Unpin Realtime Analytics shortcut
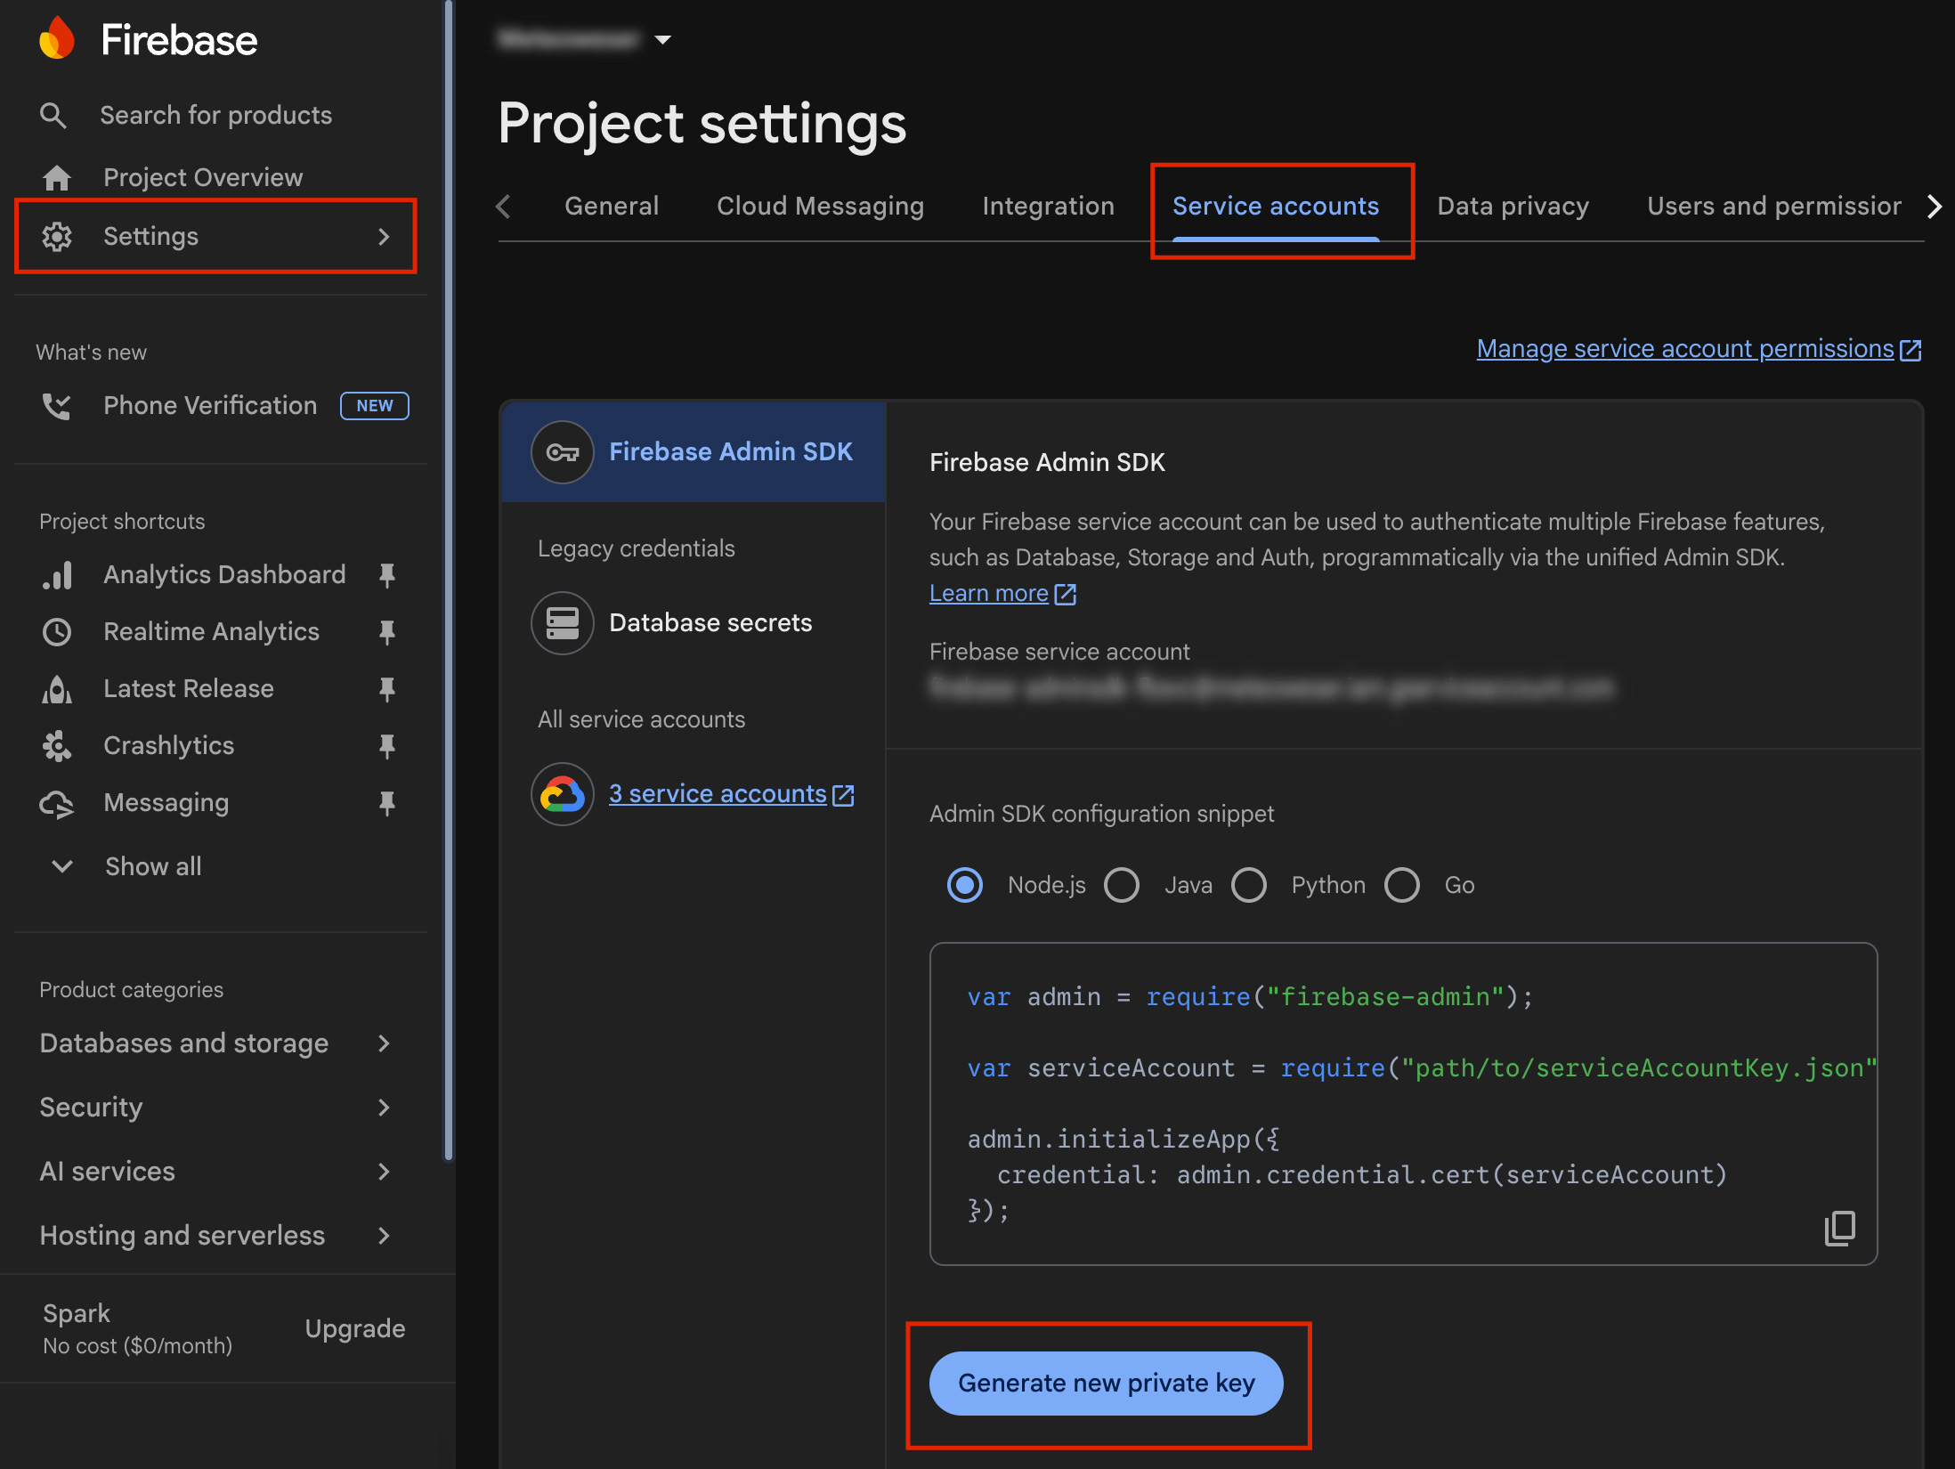 (x=386, y=632)
